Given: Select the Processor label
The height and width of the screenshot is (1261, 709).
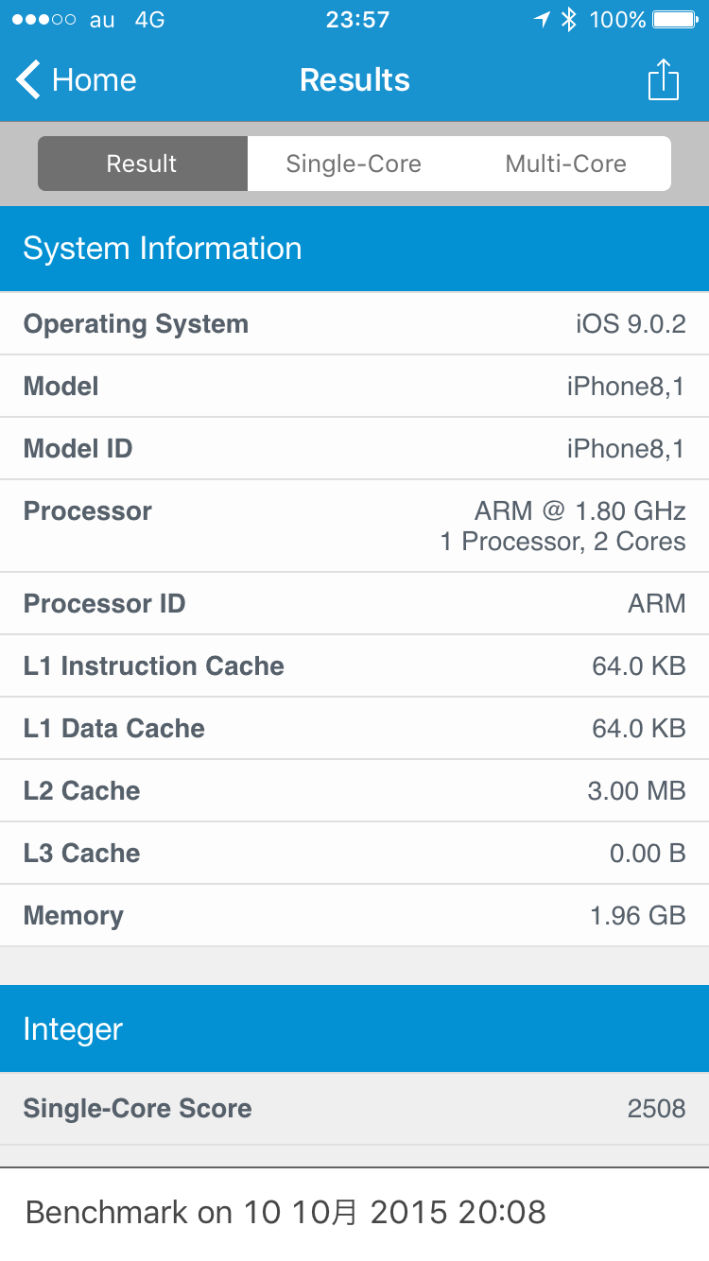Looking at the screenshot, I should click(x=88, y=511).
